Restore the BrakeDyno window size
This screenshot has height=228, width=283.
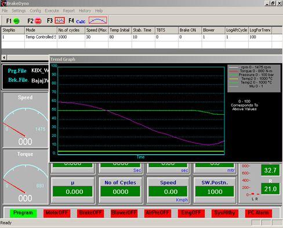(273, 3)
